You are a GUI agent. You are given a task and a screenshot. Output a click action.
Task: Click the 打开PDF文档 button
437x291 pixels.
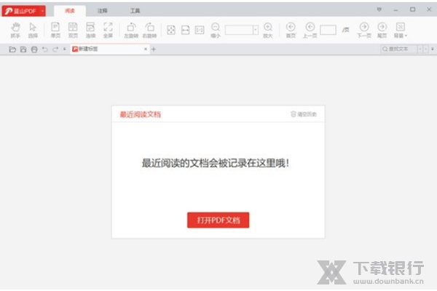coord(219,220)
